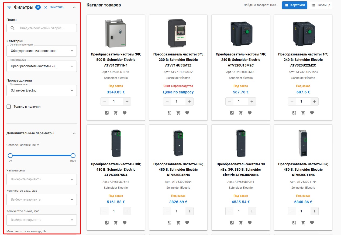Screen dimensions: 341x235
Task: Add ATV71HU55M3Z to favorites
Action: (187, 113)
